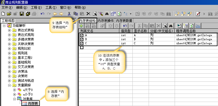Click the first help user icon with question mark
The image size is (218, 106).
pyautogui.click(x=177, y=14)
